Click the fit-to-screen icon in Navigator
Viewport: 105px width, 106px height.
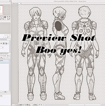pyautogui.click(x=9, y=17)
